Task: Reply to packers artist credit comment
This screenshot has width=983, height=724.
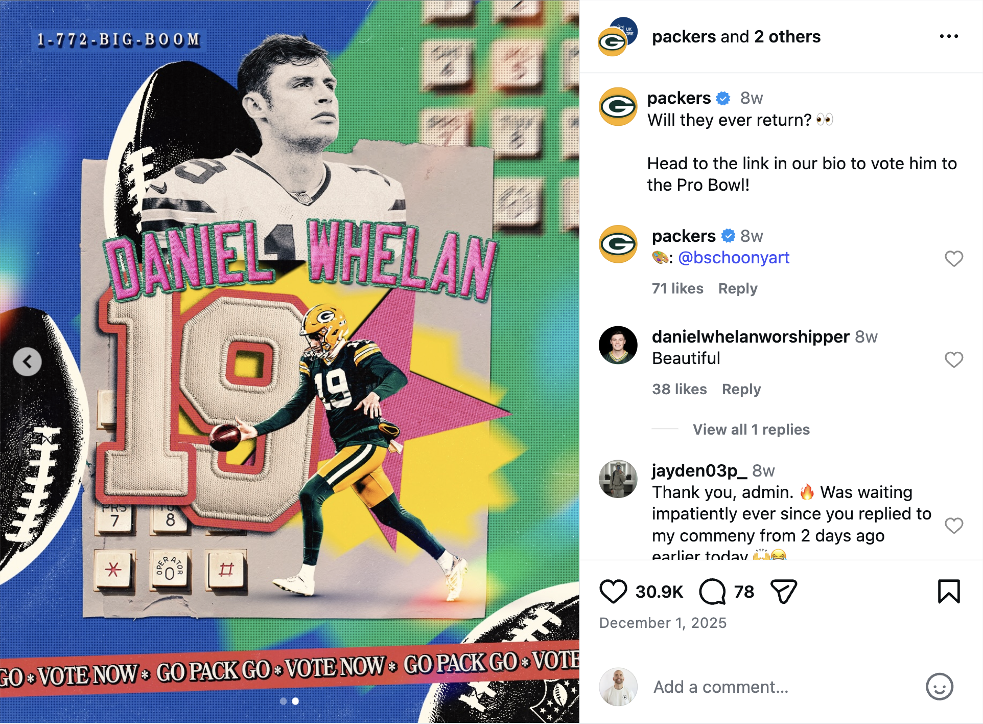Action: point(738,288)
